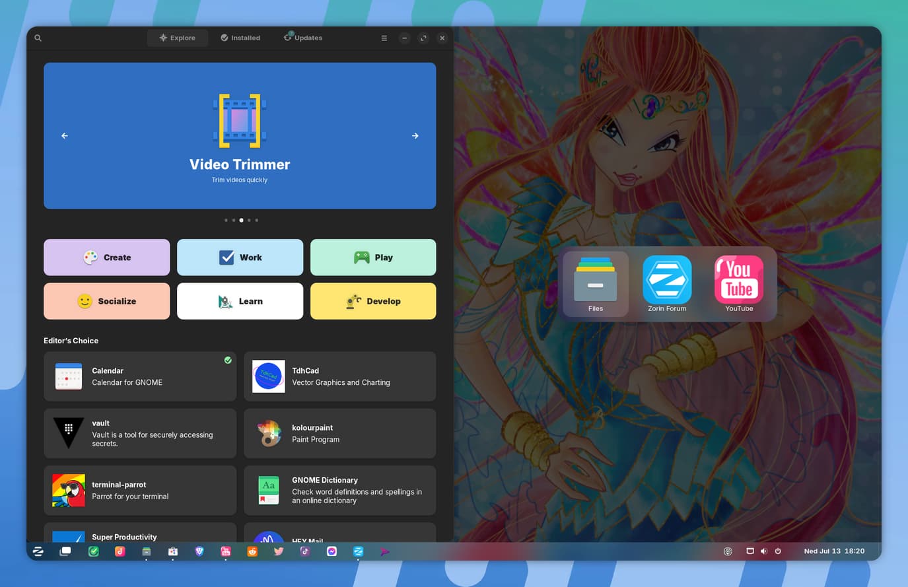The image size is (908, 587).
Task: Select the fourth carousel page dot
Action: (249, 220)
